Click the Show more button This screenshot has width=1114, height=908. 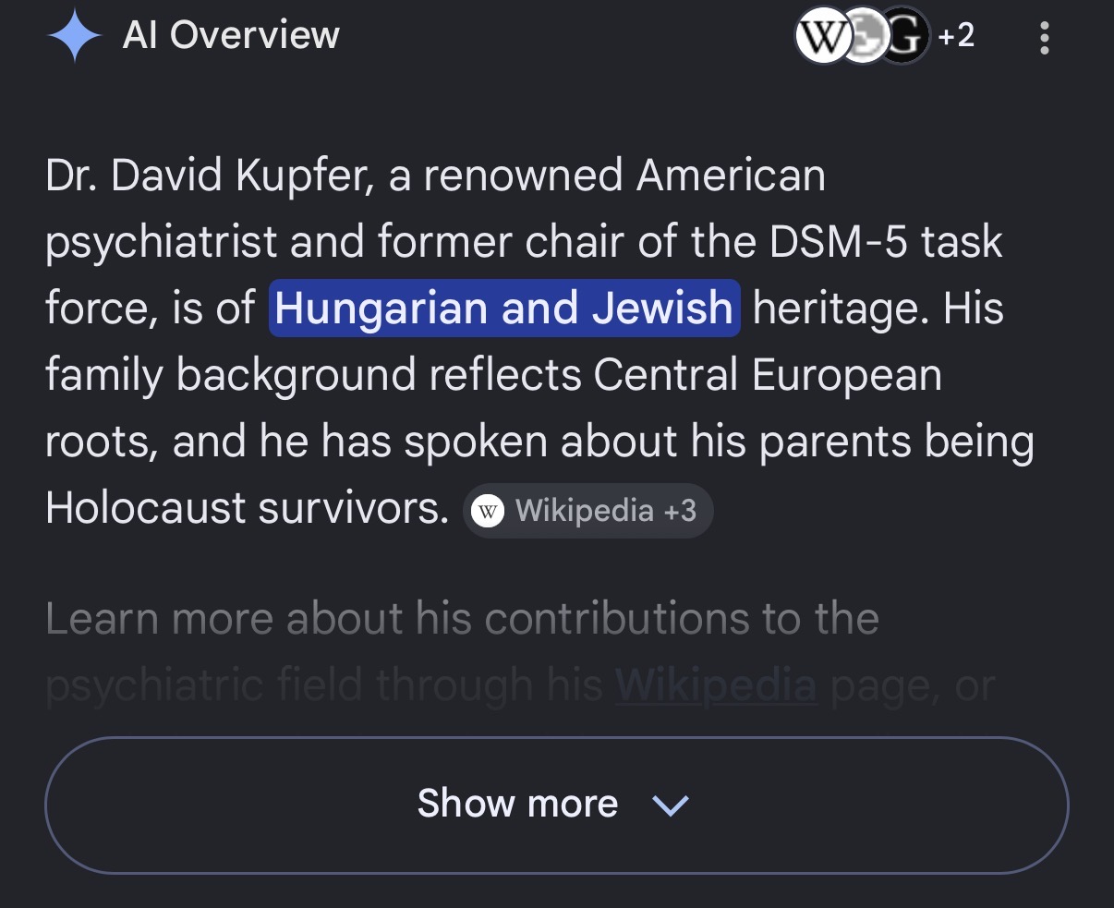pos(557,805)
